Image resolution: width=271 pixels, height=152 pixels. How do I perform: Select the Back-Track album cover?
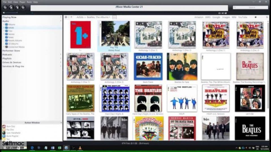pos(148,66)
